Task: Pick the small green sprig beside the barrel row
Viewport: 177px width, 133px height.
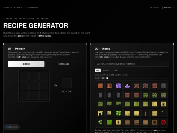Action: (x=100, y=122)
